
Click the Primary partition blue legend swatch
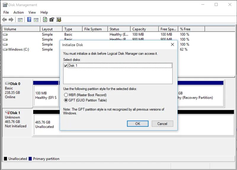pyautogui.click(x=30, y=159)
